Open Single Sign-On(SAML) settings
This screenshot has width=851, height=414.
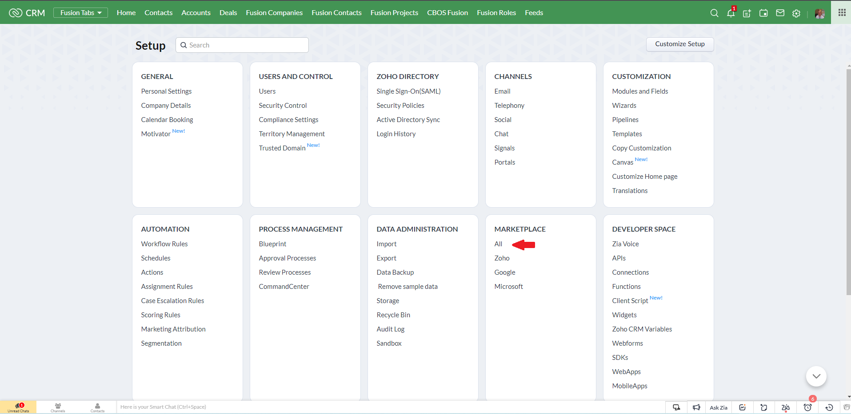[x=408, y=91]
